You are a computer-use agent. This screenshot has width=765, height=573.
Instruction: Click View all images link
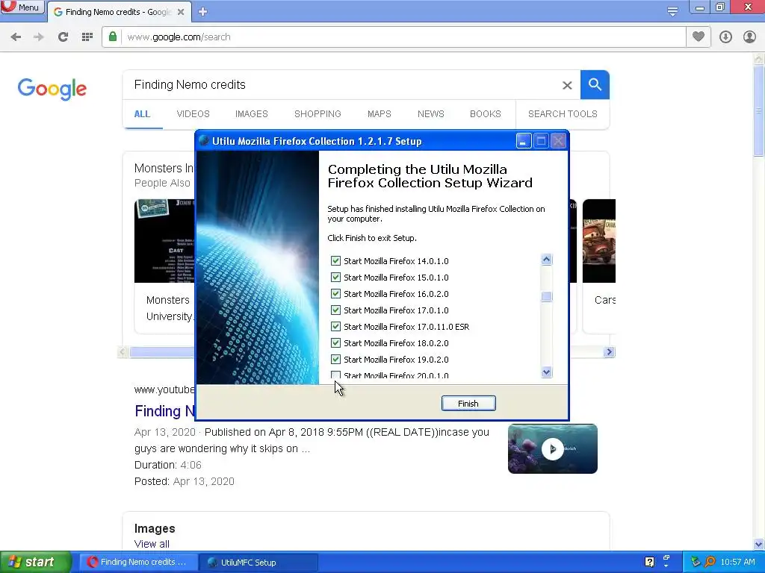click(152, 544)
